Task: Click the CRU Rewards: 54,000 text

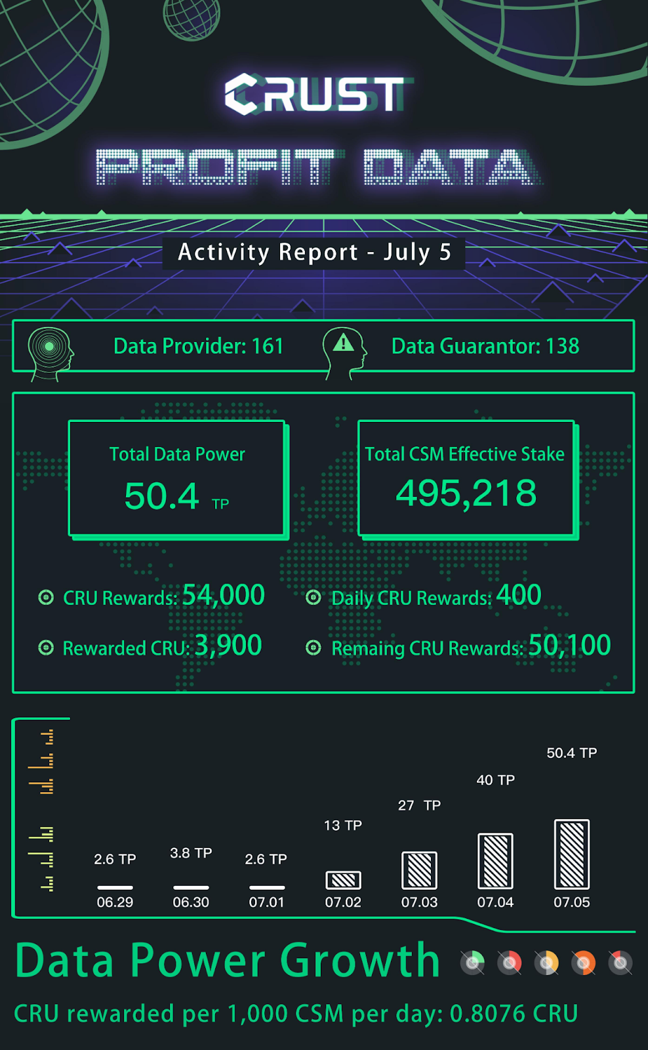Action: [x=163, y=596]
